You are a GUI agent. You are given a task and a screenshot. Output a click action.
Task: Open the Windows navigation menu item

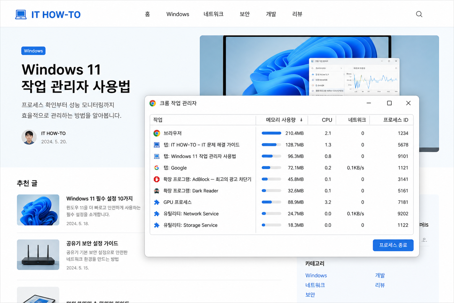coord(178,14)
